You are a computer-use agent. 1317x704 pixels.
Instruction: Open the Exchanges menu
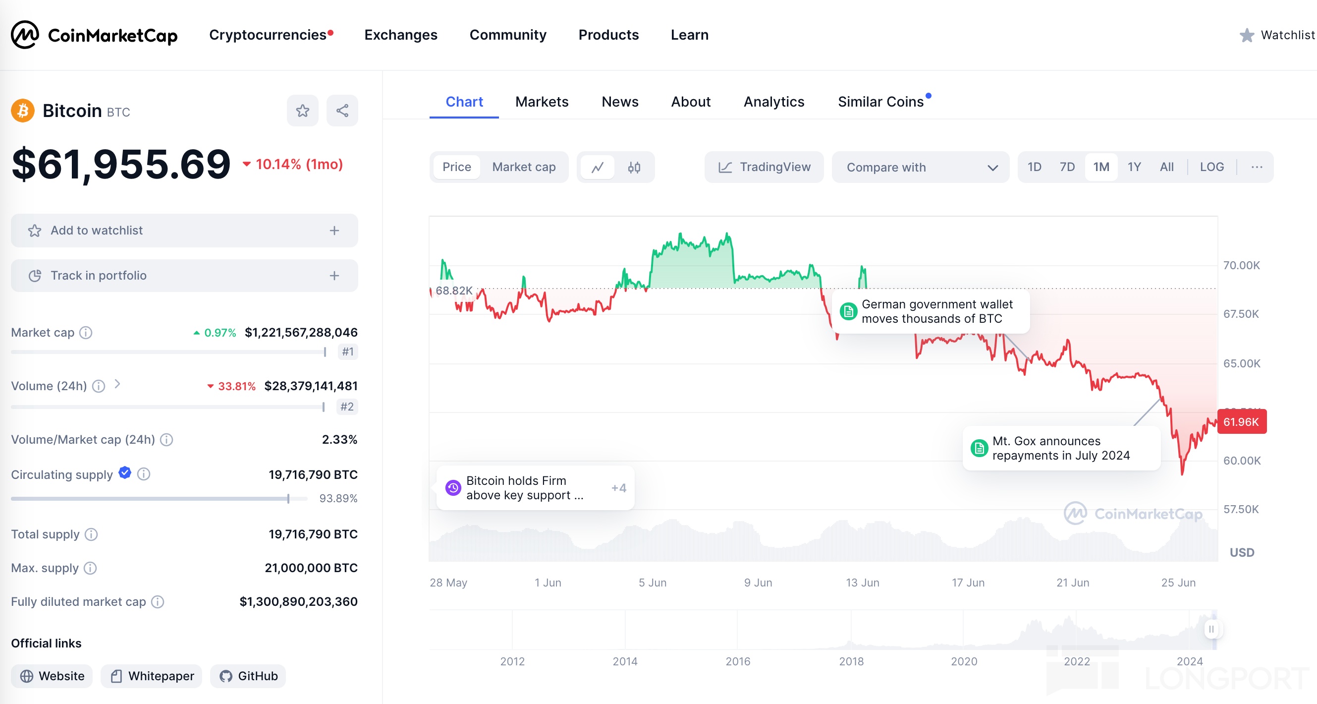401,35
